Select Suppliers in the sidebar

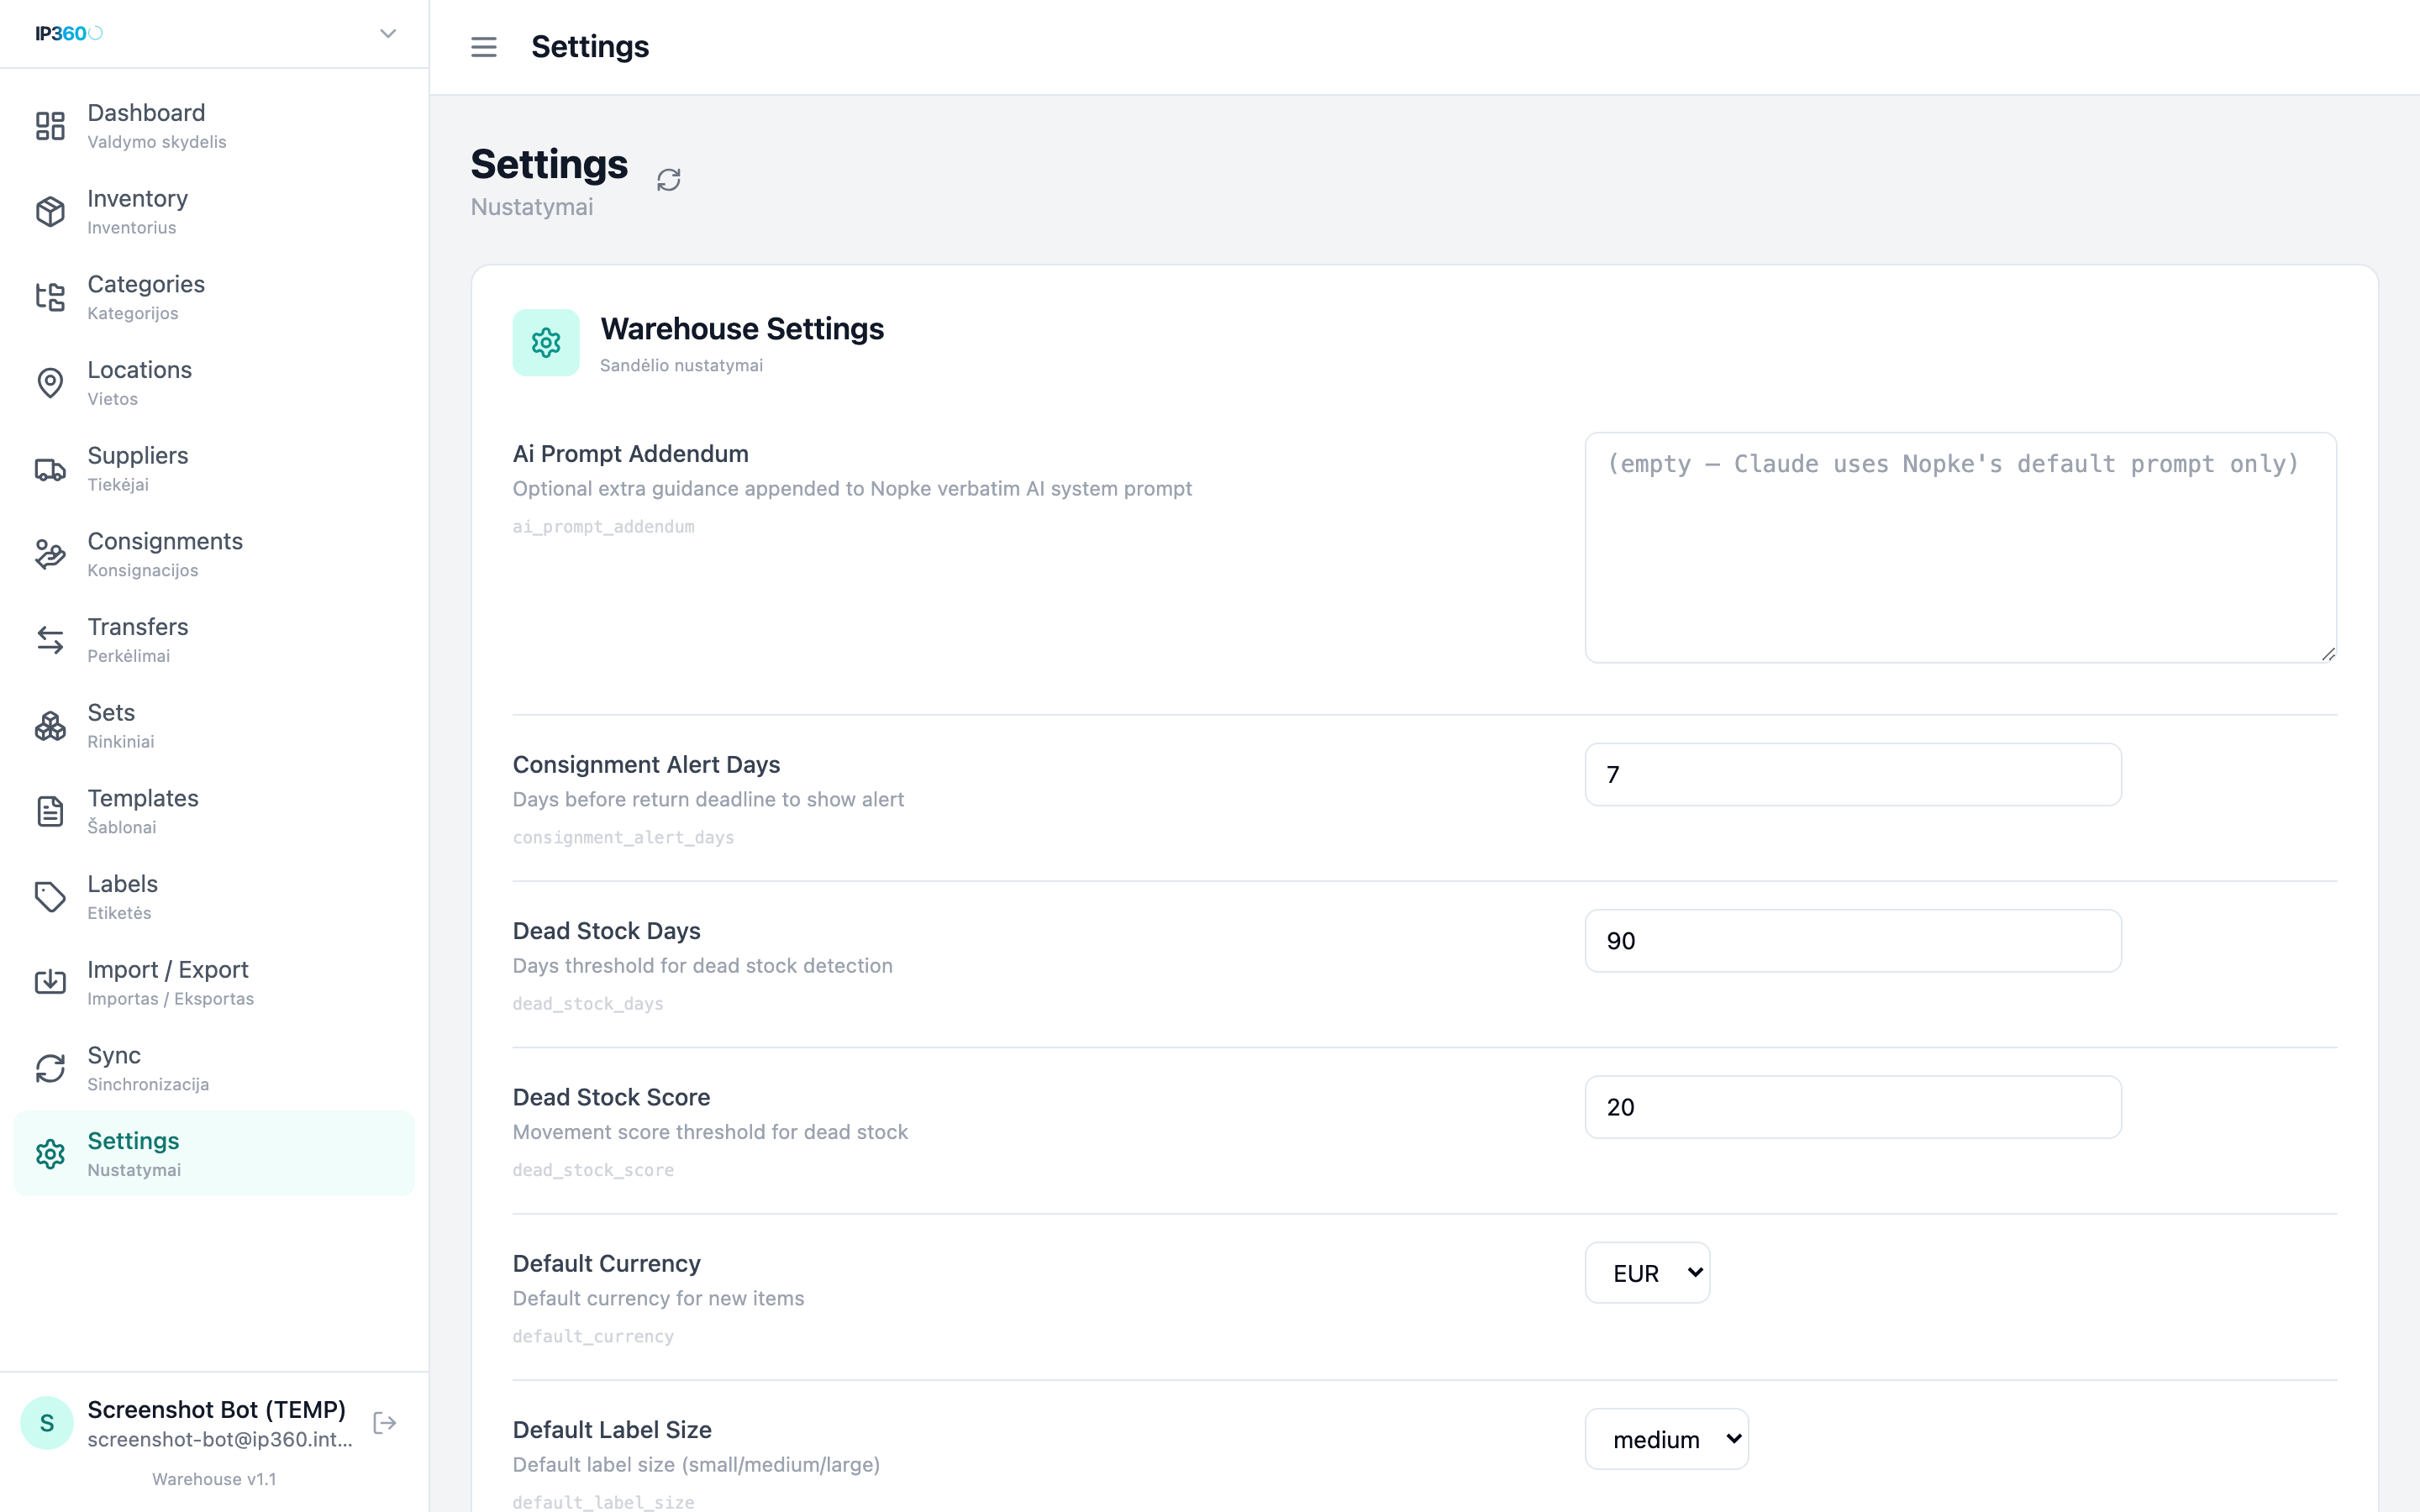[214, 469]
